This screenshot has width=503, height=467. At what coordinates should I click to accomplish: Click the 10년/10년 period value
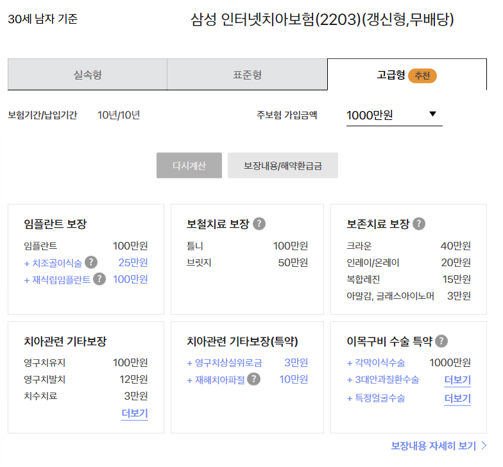(x=119, y=115)
